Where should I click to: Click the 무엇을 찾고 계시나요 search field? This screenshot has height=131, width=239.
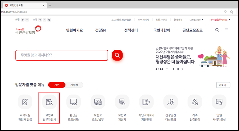click(x=62, y=55)
